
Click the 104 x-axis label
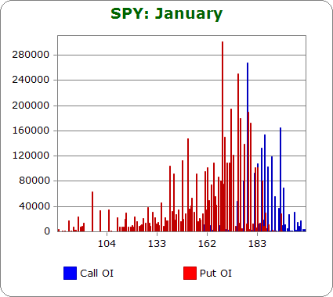tap(107, 244)
